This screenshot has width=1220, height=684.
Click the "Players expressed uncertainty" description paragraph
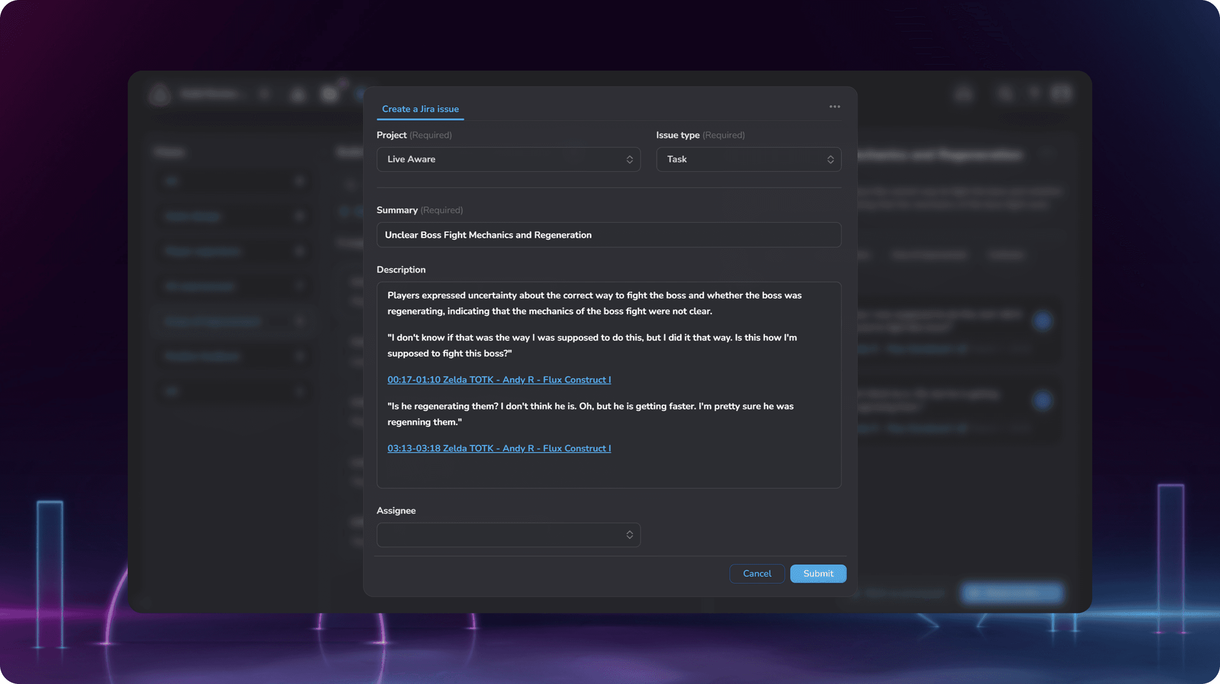pyautogui.click(x=595, y=303)
